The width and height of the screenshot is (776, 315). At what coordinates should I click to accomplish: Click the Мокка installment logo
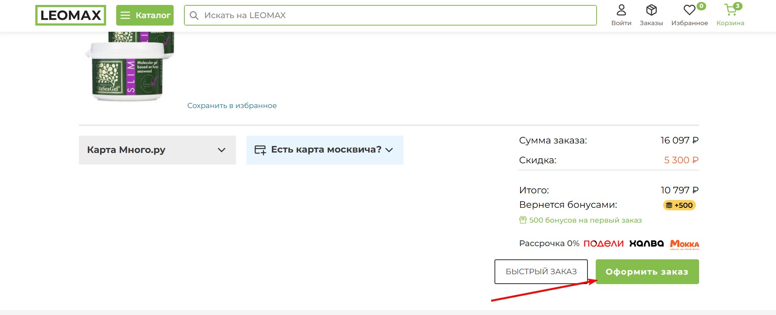[x=685, y=244]
